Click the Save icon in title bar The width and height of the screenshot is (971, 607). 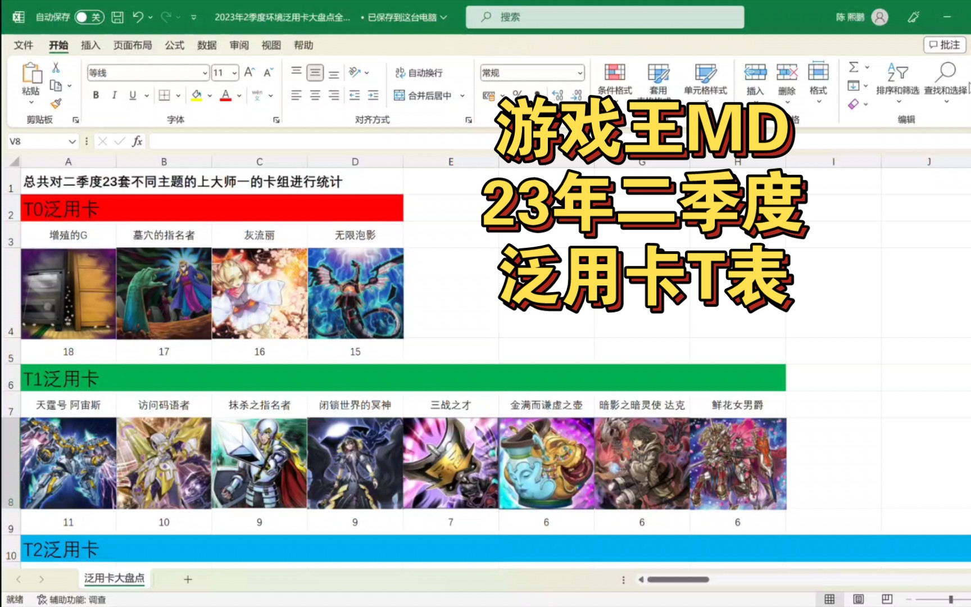click(x=117, y=17)
